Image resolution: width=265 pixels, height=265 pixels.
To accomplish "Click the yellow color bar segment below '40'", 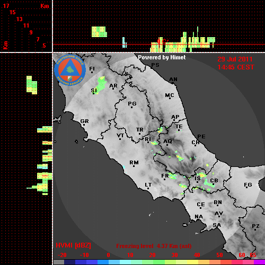I will tap(192, 262).
